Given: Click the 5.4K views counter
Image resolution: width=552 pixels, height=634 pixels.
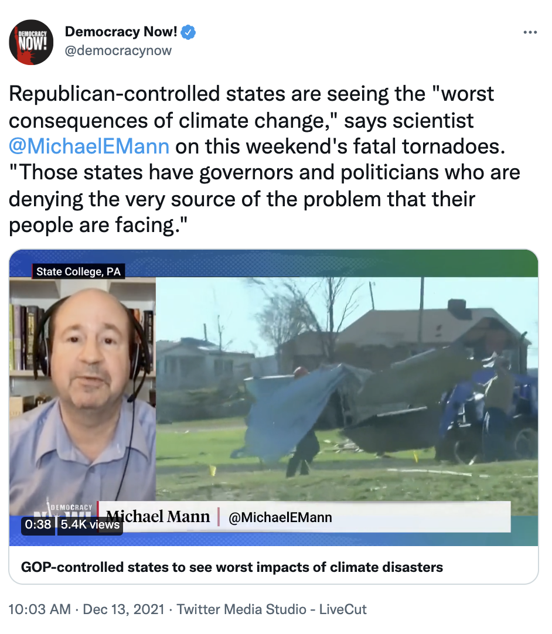Looking at the screenshot, I should pyautogui.click(x=90, y=524).
